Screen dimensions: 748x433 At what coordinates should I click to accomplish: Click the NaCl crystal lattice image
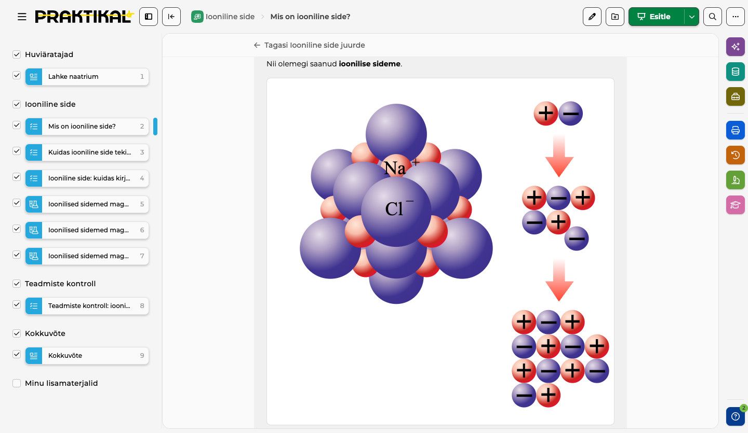(440, 252)
